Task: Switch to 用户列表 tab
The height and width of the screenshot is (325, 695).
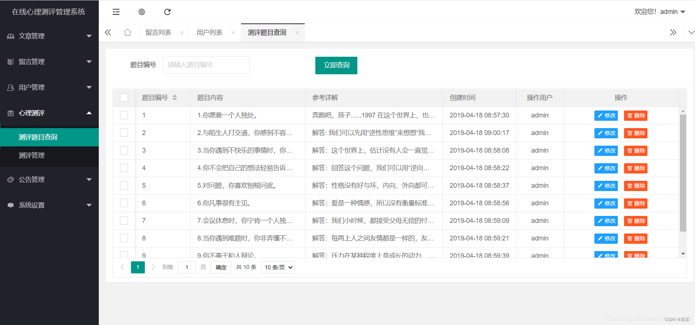Action: [210, 33]
